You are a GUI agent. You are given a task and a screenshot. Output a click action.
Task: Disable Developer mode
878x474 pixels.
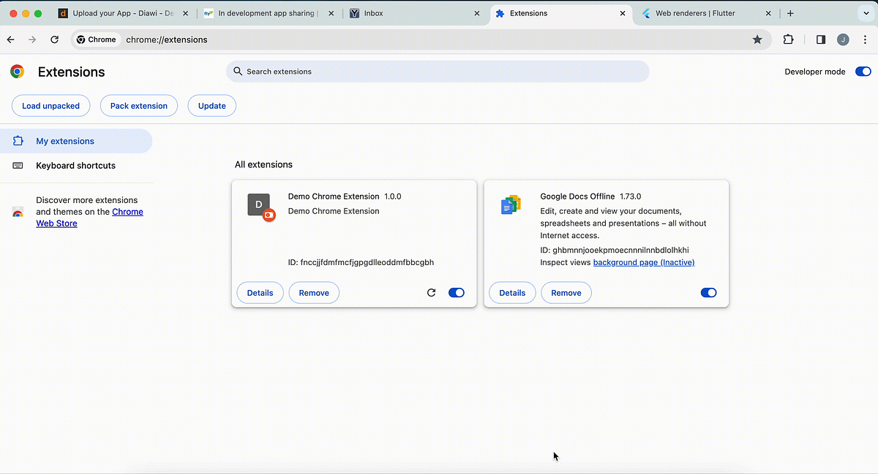pyautogui.click(x=863, y=72)
